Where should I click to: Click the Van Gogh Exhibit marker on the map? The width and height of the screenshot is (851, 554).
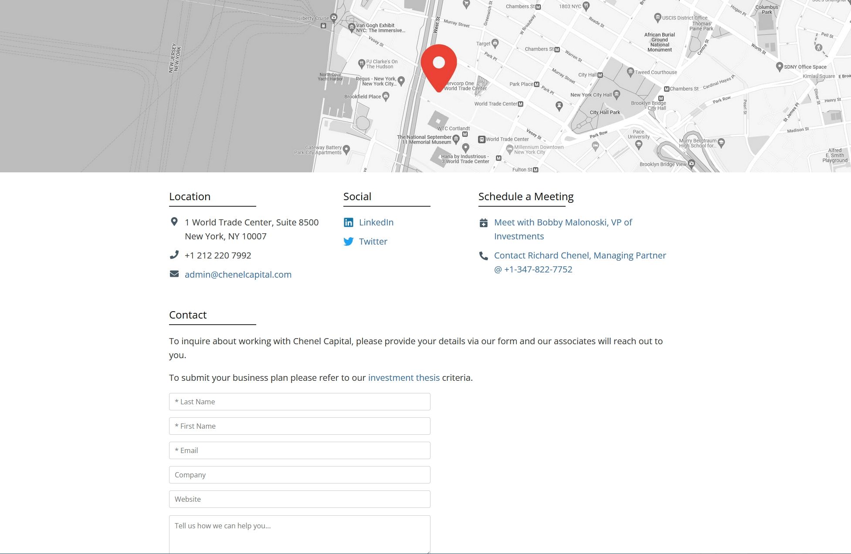pyautogui.click(x=352, y=28)
